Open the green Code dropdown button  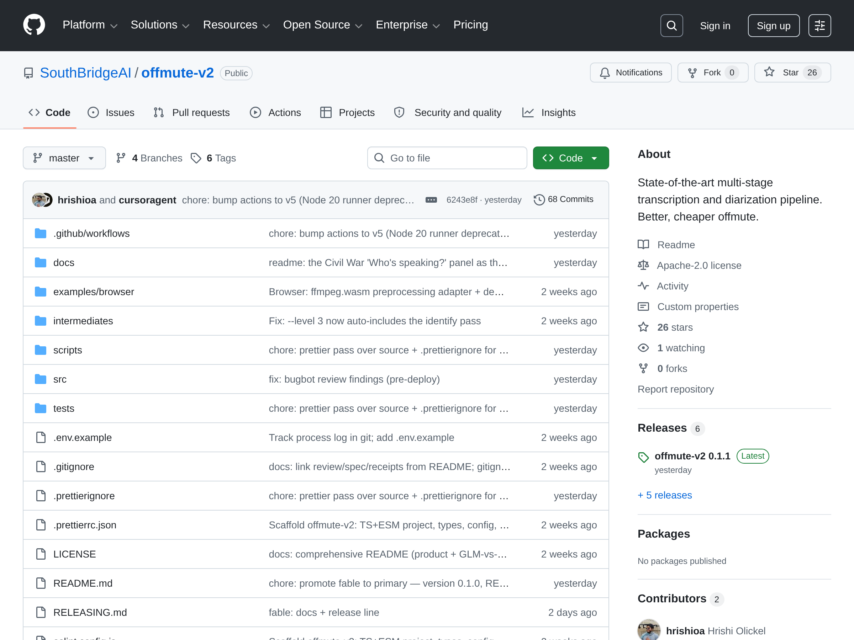tap(571, 158)
